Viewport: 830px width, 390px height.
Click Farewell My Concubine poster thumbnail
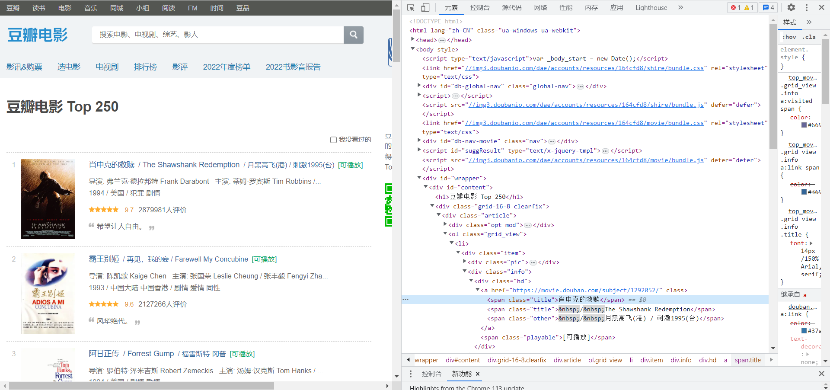(48, 294)
